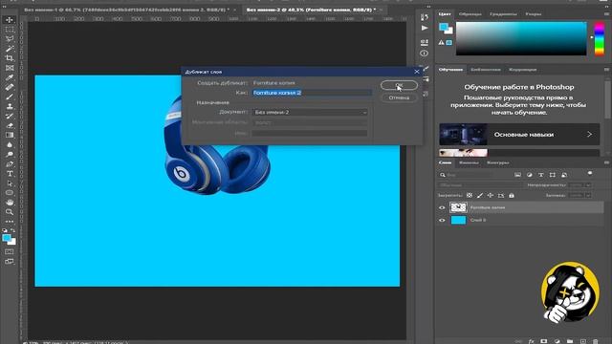The height and width of the screenshot is (344, 612).
Task: Toggle lock image pixels brush icon
Action: pyautogui.click(x=480, y=195)
